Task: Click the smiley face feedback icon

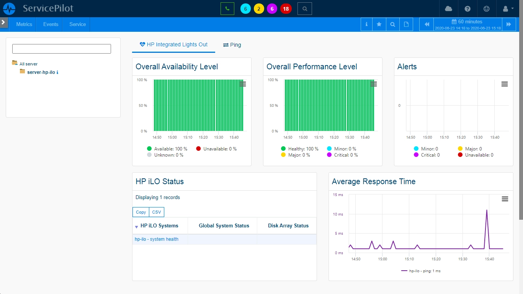Action: [x=487, y=8]
